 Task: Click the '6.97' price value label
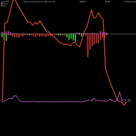[129, 101]
